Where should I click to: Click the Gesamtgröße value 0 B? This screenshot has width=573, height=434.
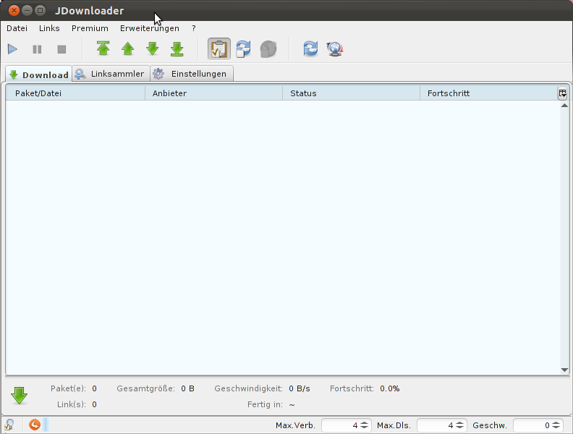tap(187, 388)
